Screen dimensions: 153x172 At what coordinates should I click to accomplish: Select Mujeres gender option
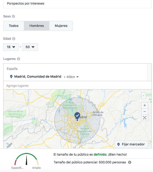(x=61, y=26)
